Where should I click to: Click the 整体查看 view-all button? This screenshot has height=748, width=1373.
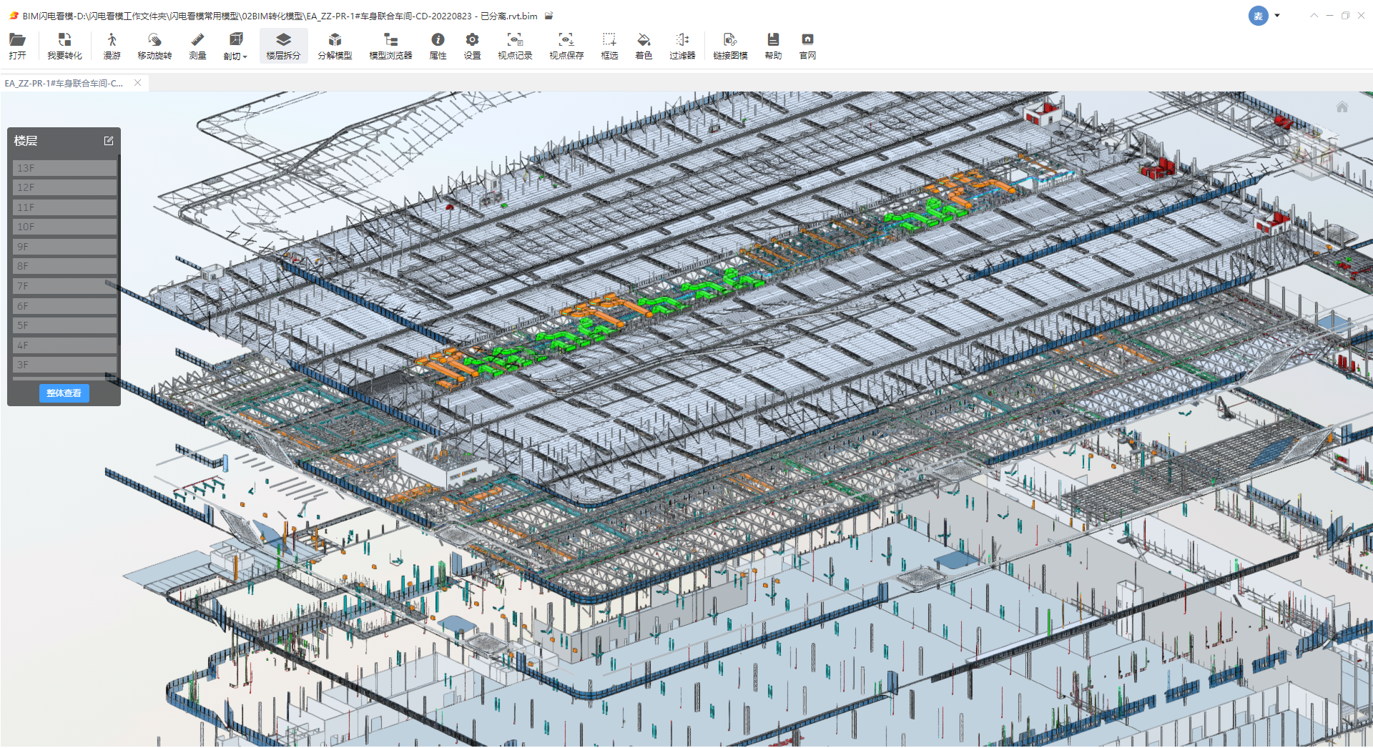coord(64,393)
